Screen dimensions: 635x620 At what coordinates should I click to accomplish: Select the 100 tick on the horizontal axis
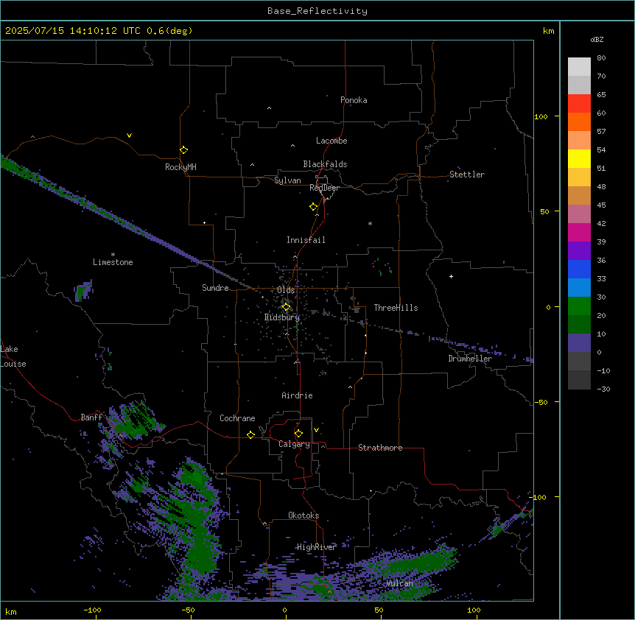pyautogui.click(x=474, y=610)
